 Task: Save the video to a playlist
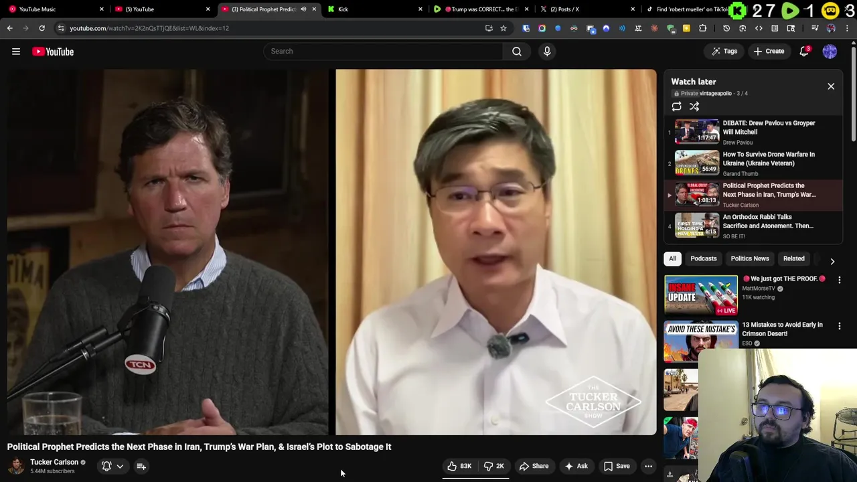point(617,466)
